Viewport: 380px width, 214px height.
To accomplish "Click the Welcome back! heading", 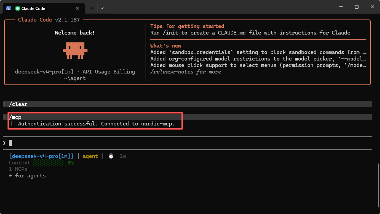I will pyautogui.click(x=75, y=33).
